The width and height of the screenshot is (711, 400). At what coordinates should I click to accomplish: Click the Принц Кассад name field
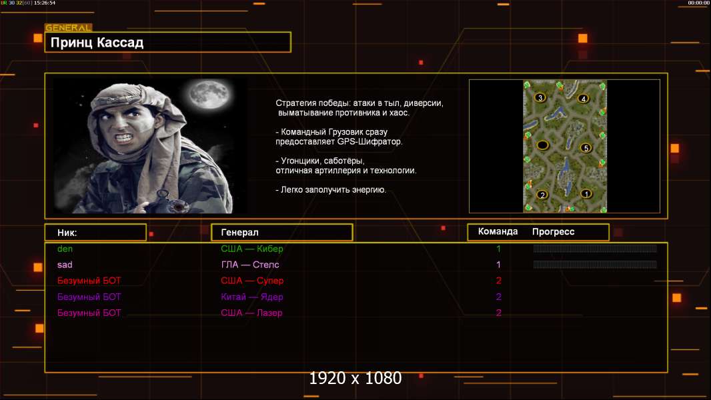point(168,43)
